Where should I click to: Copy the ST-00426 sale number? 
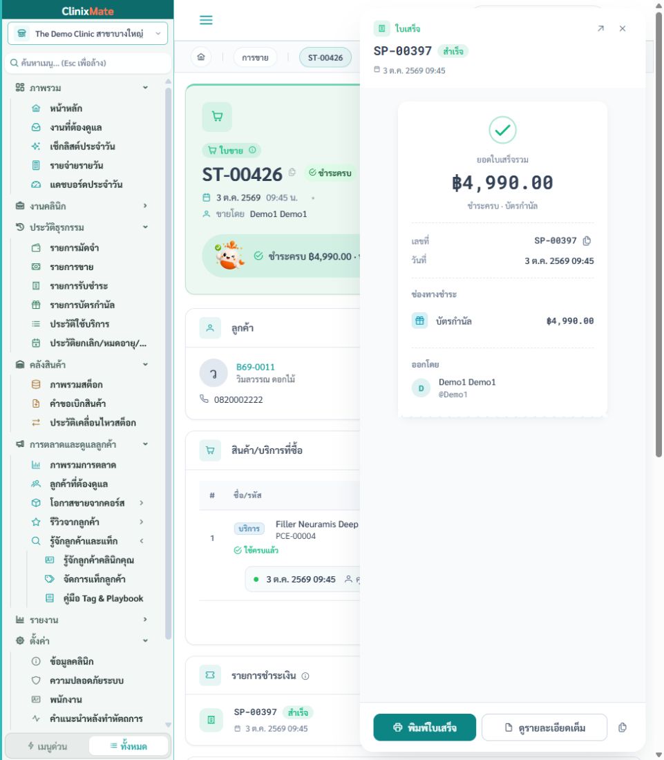point(292,172)
